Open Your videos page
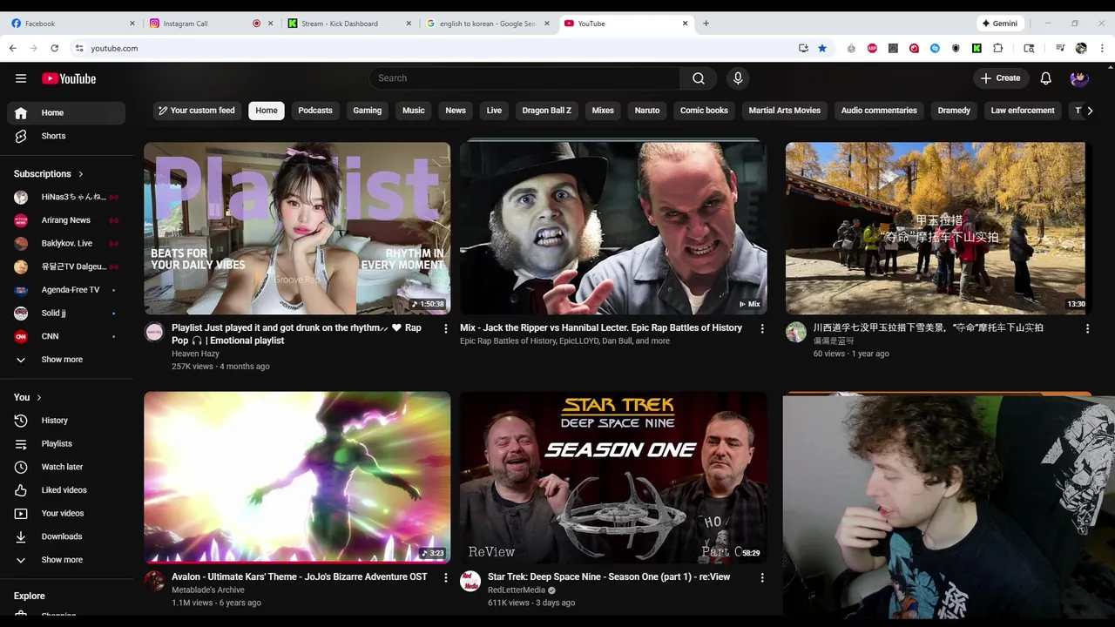This screenshot has height=627, width=1115. (x=66, y=514)
